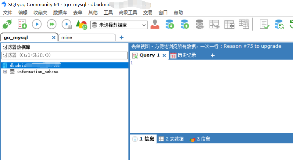Image resolution: width=293 pixels, height=160 pixels.
Task: Execute all queries with double-arrow icon
Action: [x=52, y=24]
